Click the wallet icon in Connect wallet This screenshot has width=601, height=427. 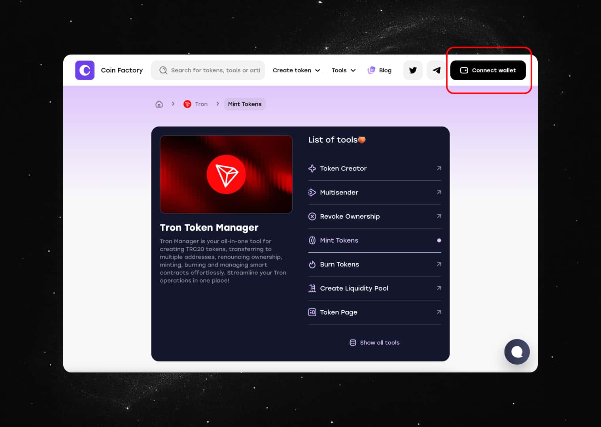pos(464,70)
